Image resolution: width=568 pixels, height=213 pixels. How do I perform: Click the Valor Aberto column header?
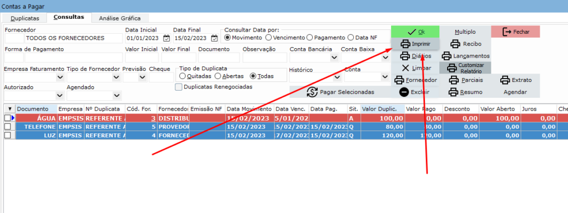pos(500,108)
